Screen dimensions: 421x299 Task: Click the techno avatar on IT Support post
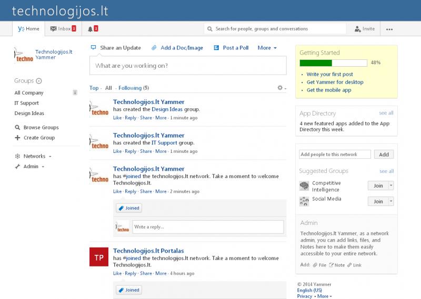click(99, 142)
